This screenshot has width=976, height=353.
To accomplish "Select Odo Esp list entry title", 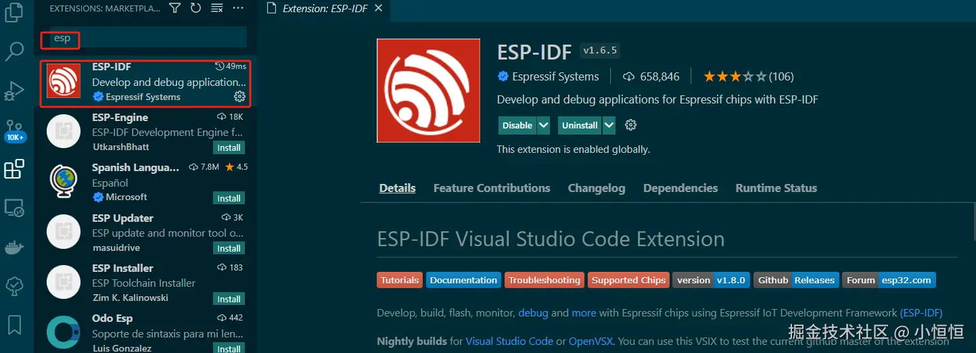I will pyautogui.click(x=112, y=318).
